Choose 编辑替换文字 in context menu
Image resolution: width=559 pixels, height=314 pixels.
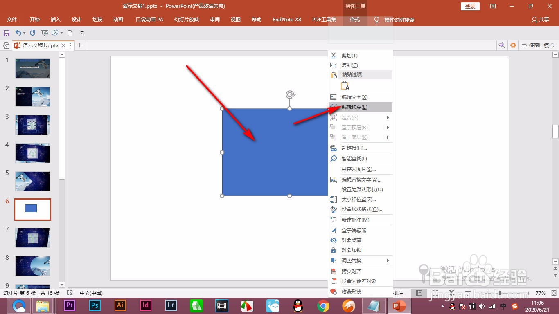[361, 180]
